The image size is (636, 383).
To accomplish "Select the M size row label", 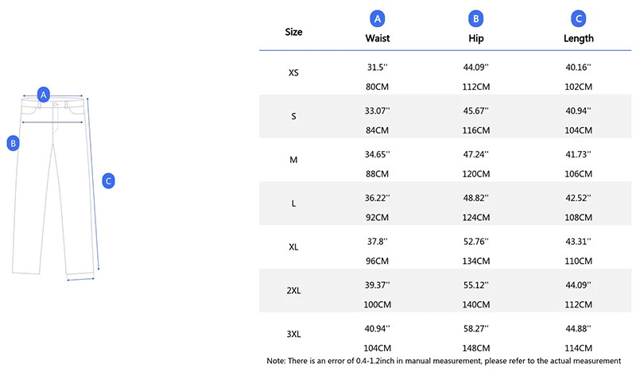I will [x=293, y=160].
